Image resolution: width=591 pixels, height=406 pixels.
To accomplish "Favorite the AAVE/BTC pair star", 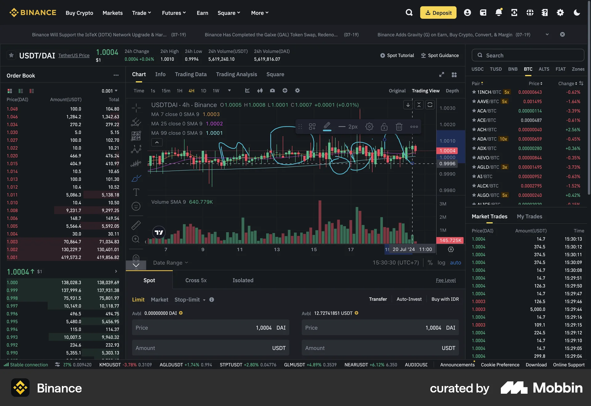I will [x=473, y=101].
